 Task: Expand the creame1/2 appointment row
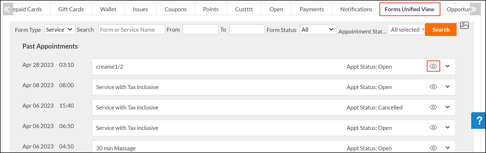coord(447,66)
